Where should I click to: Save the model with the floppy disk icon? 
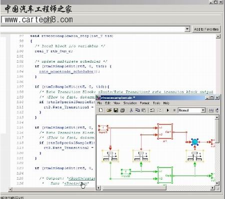pyautogui.click(x=116, y=110)
